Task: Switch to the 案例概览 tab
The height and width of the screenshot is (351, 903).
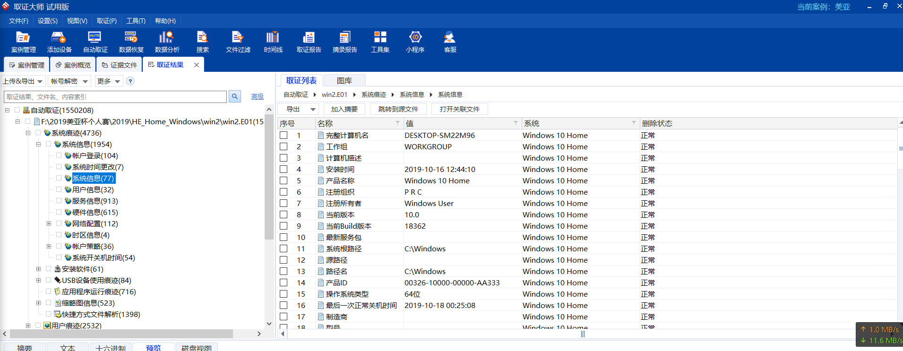Action: tap(73, 65)
